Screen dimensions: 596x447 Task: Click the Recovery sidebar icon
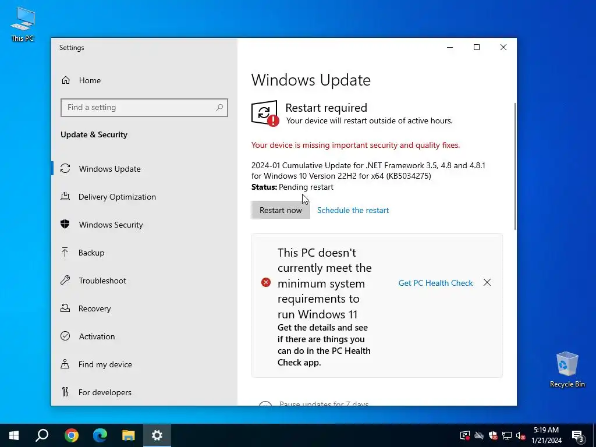coord(65,308)
